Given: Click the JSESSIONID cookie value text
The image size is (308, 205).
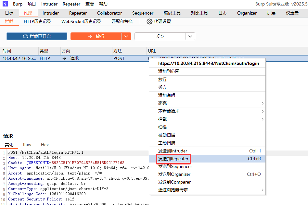Looking at the screenshot, I should (88, 163).
